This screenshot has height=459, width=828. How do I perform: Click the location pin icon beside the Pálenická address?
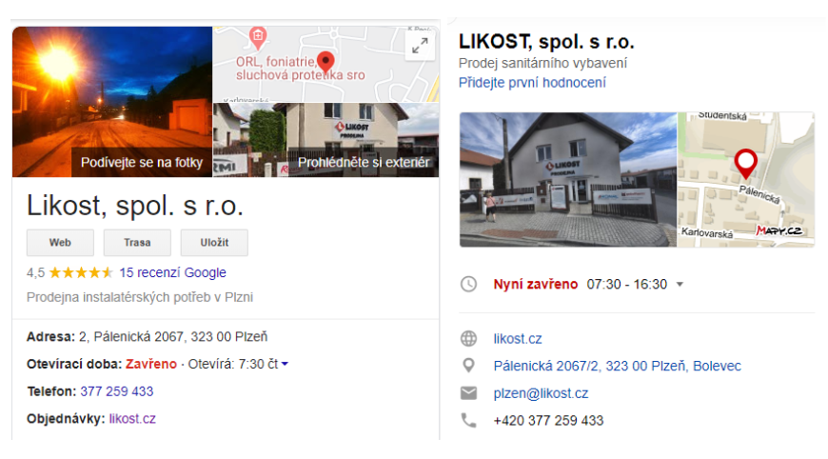click(x=468, y=366)
